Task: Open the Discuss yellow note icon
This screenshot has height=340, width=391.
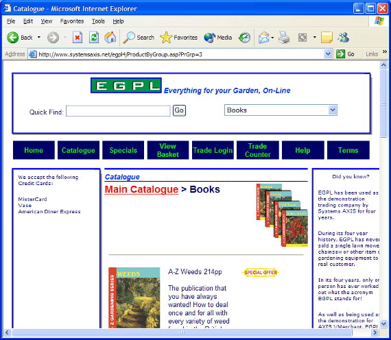Action: pos(327,38)
